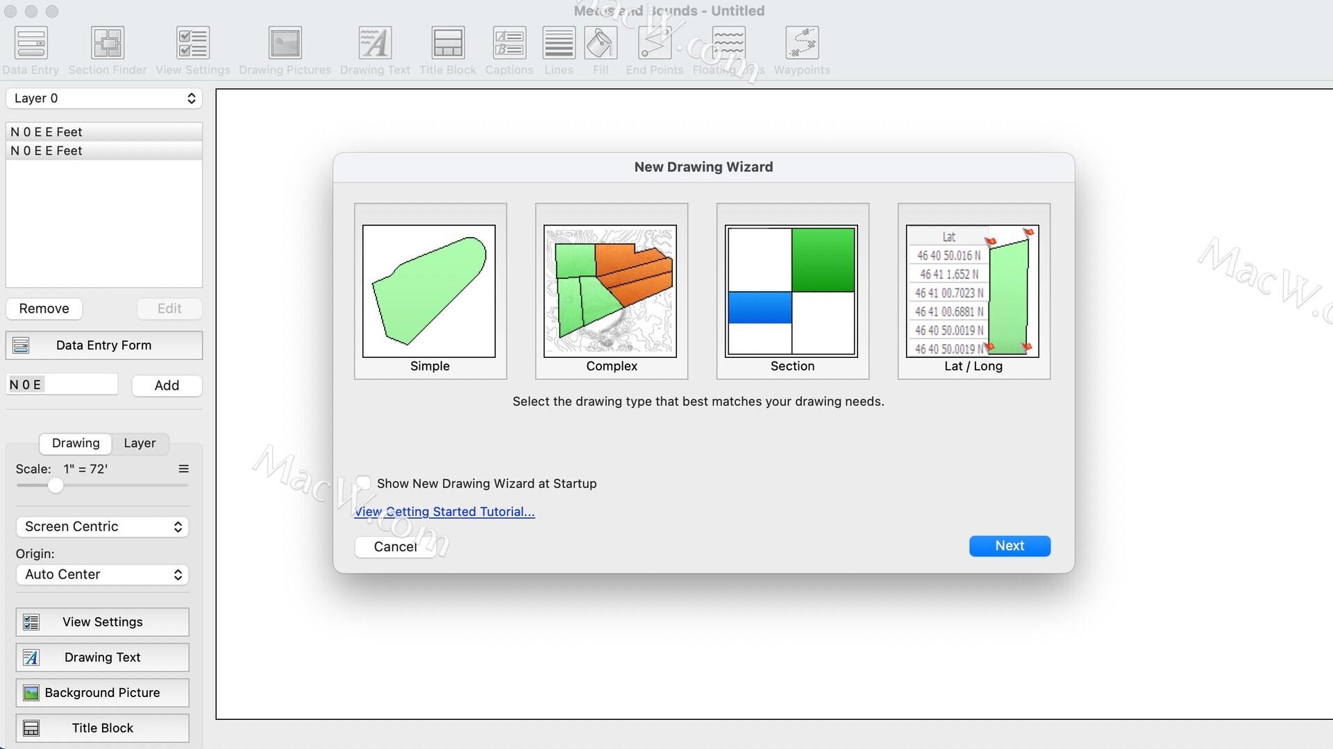Viewport: 1333px width, 749px height.
Task: Click the Title Block sidebar icon
Action: click(x=31, y=728)
